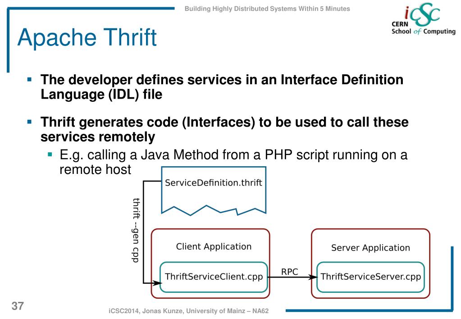Click the slide number 37
The width and height of the screenshot is (461, 319).
(x=18, y=306)
